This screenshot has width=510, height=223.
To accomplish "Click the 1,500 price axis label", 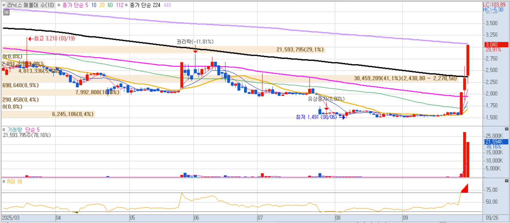I will pos(492,117).
